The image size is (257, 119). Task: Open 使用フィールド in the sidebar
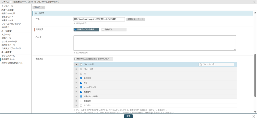tap(8, 13)
